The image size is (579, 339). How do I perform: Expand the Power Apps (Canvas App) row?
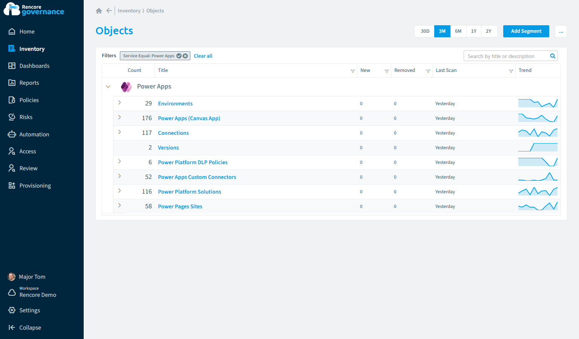[x=119, y=117]
